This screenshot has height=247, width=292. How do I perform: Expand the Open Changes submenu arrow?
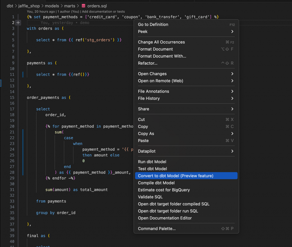(232, 74)
